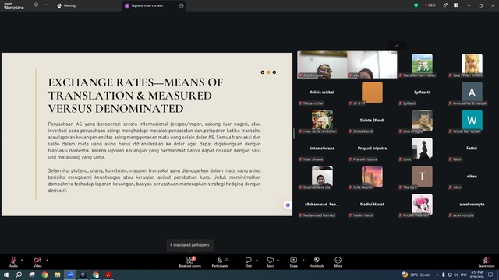Click the minus icon on shared screen tab
499x280 pixels.
pyautogui.click(x=182, y=5)
